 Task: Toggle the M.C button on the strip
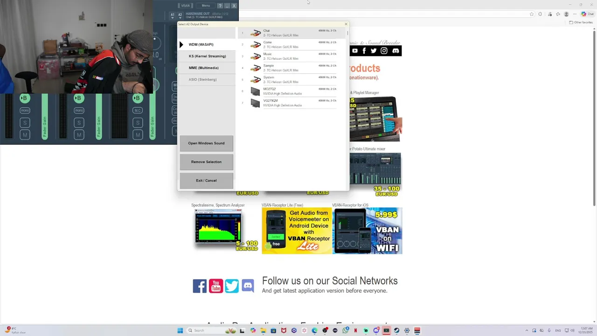tap(137, 111)
